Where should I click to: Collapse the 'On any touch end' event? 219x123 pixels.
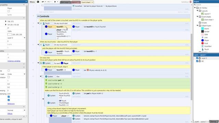(38, 45)
